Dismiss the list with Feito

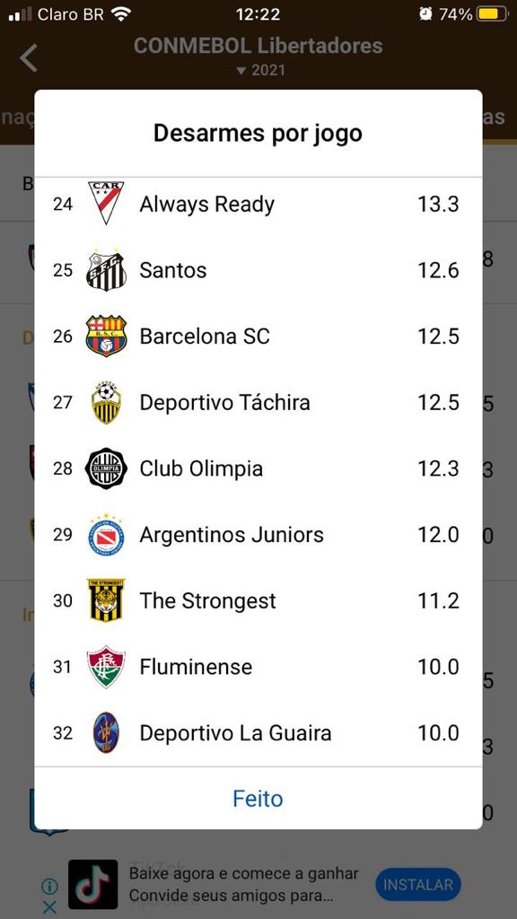[258, 799]
